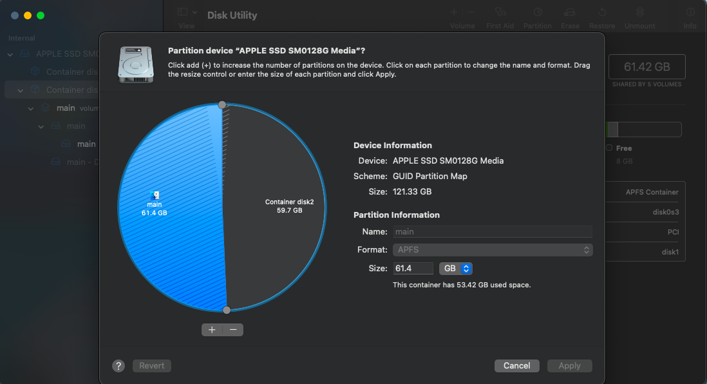Screen dimensions: 707x384
Task: Open the GB unit selector
Action: (456, 268)
